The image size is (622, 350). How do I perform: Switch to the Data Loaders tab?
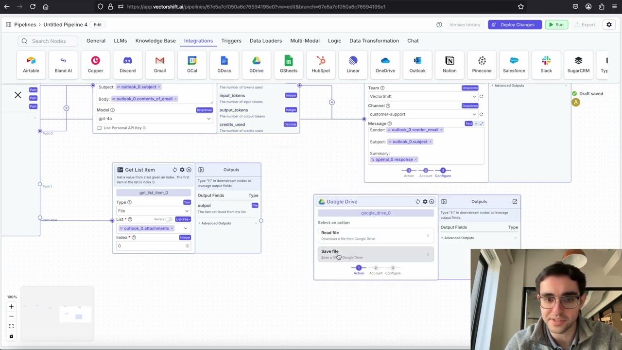click(x=266, y=41)
